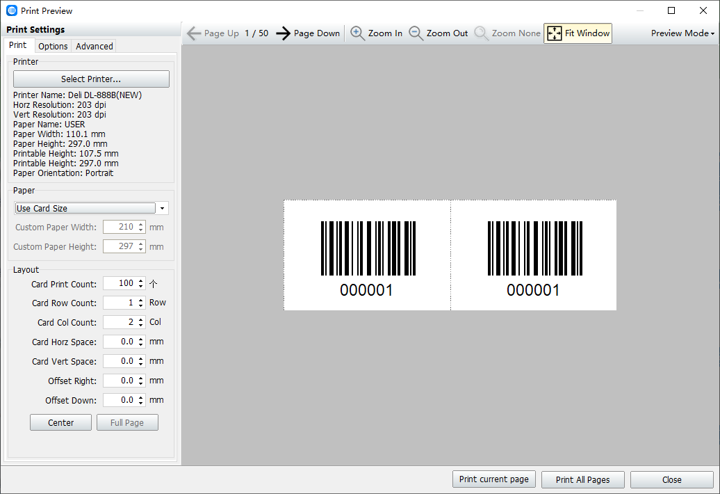Increase the Card Row Count stepper
Image resolution: width=720 pixels, height=494 pixels.
[141, 300]
